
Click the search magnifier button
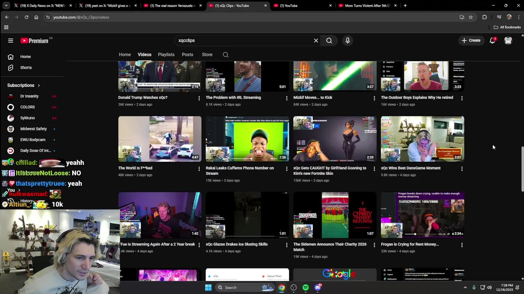(329, 40)
